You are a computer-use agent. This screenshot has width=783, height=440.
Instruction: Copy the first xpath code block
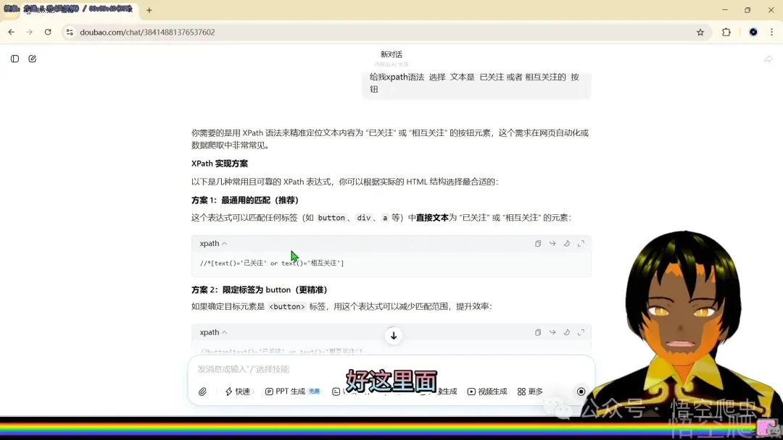[537, 244]
